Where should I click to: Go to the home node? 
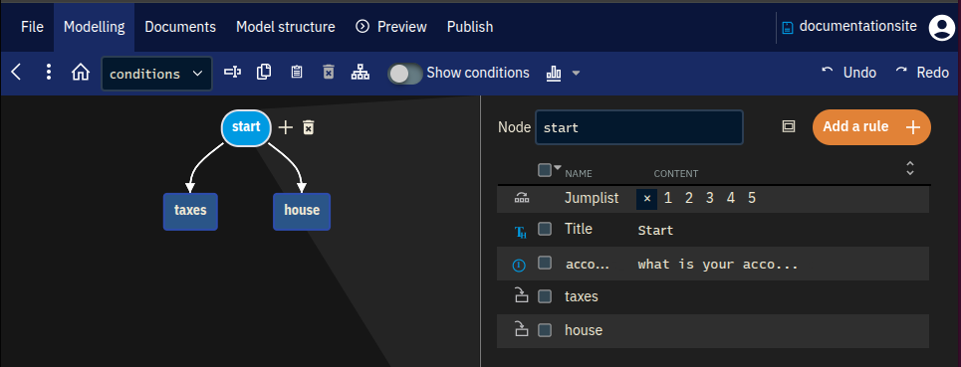coord(81,73)
